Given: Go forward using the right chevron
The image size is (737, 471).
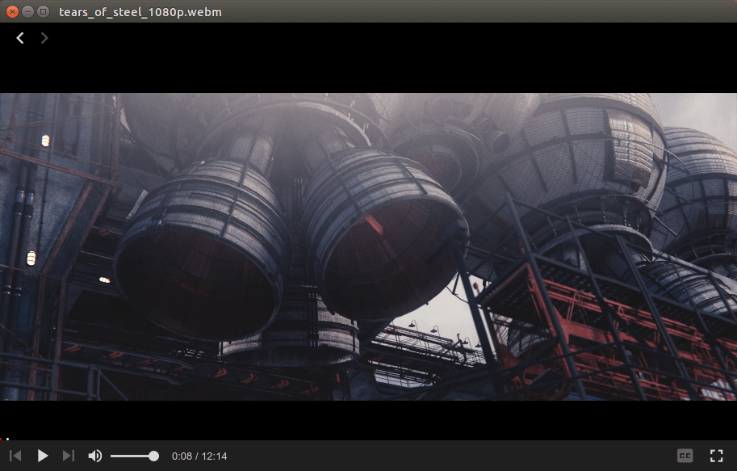Looking at the screenshot, I should tap(44, 38).
